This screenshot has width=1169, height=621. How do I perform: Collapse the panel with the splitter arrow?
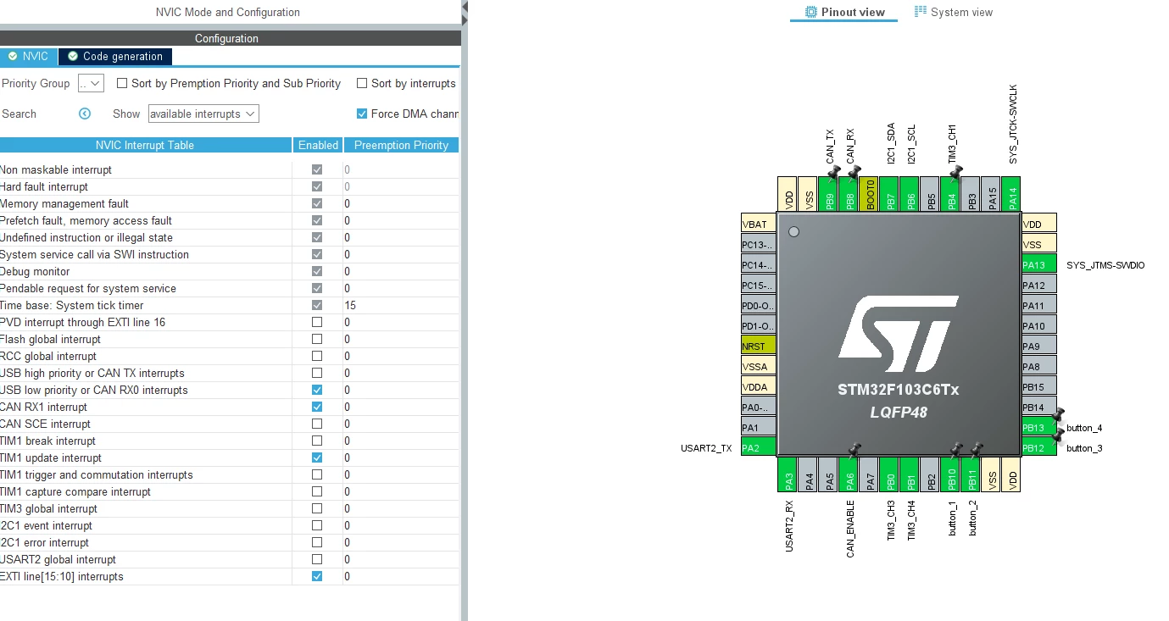(465, 6)
